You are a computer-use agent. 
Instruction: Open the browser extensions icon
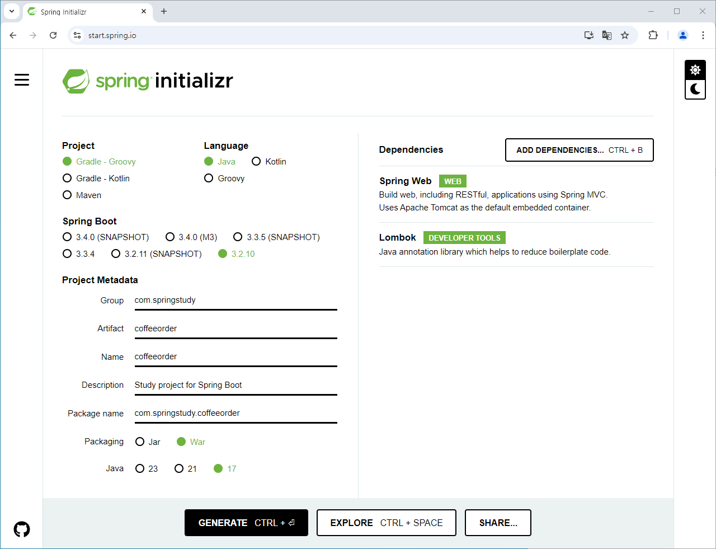(653, 35)
